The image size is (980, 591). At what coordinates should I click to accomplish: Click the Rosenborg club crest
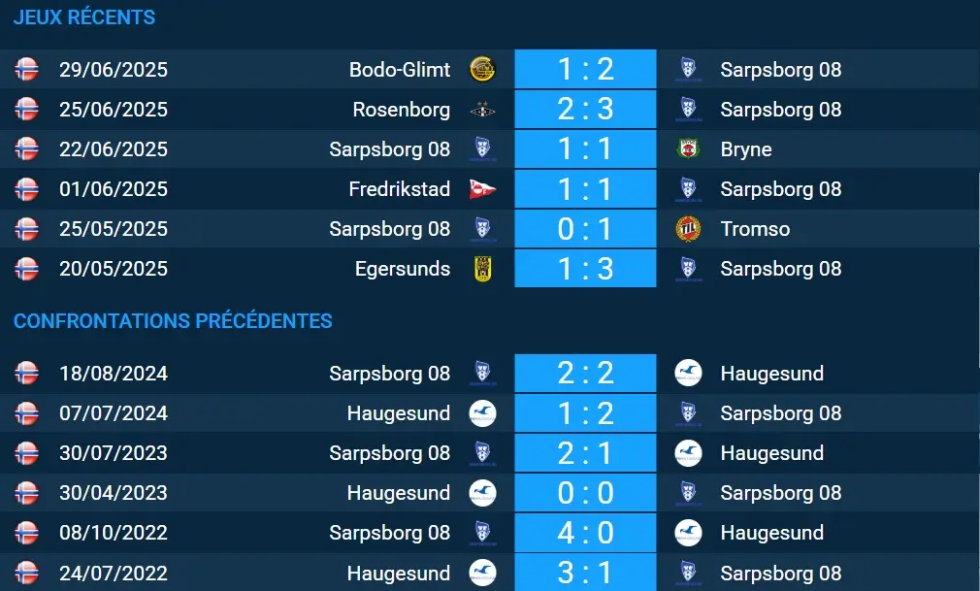coord(482,110)
